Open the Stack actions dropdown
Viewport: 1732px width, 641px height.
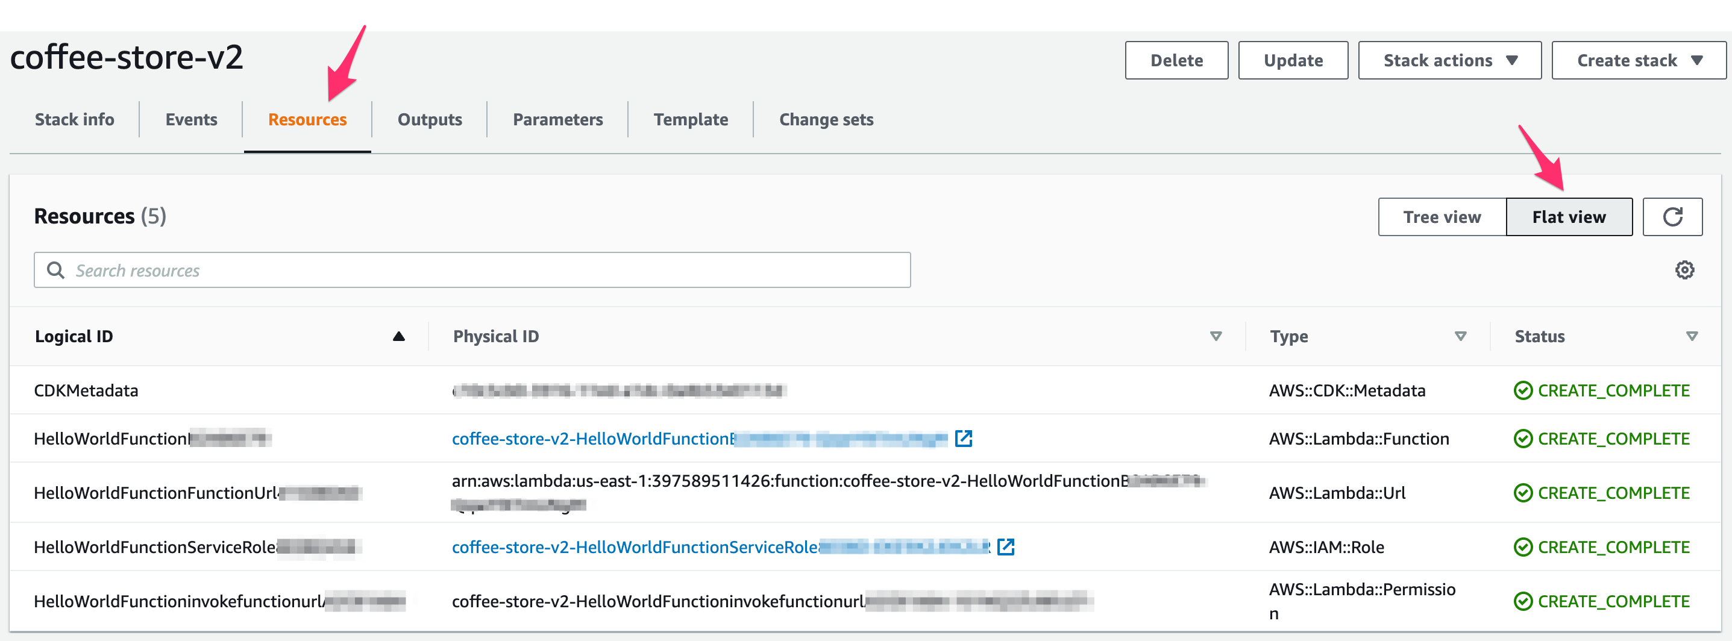click(1449, 60)
